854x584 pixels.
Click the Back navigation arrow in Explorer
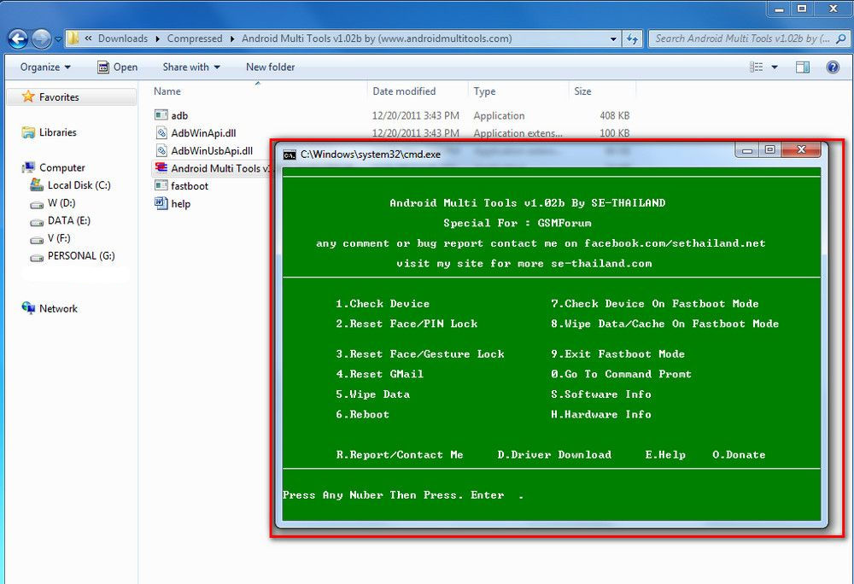pos(18,38)
